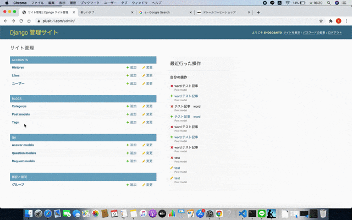The height and width of the screenshot is (220, 352).
Task: Go back with Chrome's back arrow
Action: point(5,21)
